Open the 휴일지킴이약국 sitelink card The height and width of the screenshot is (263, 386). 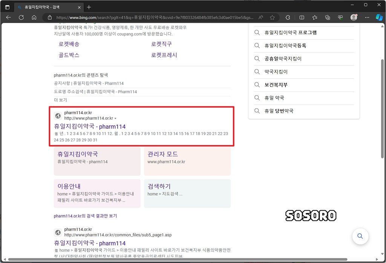coord(97,161)
